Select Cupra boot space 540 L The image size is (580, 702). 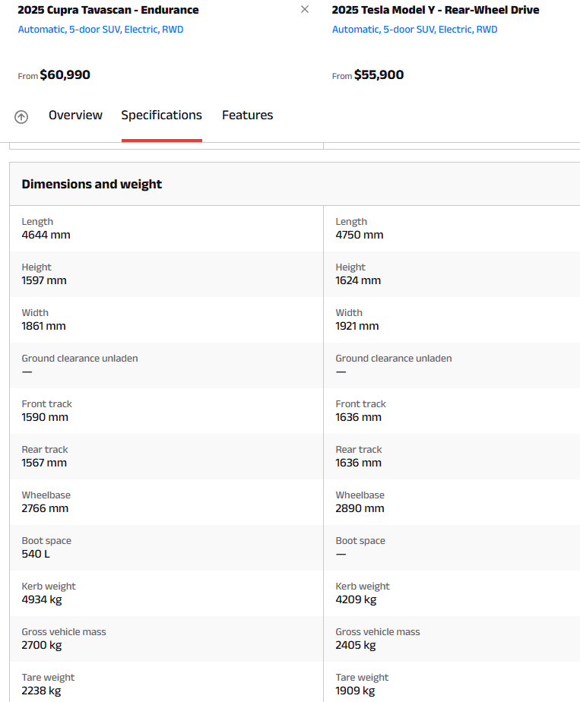[36, 555]
